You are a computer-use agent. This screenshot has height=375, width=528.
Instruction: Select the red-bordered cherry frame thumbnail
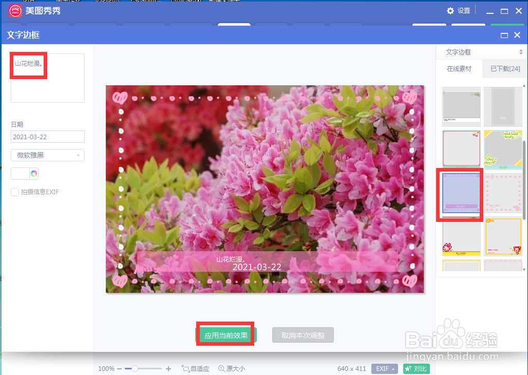click(x=461, y=149)
